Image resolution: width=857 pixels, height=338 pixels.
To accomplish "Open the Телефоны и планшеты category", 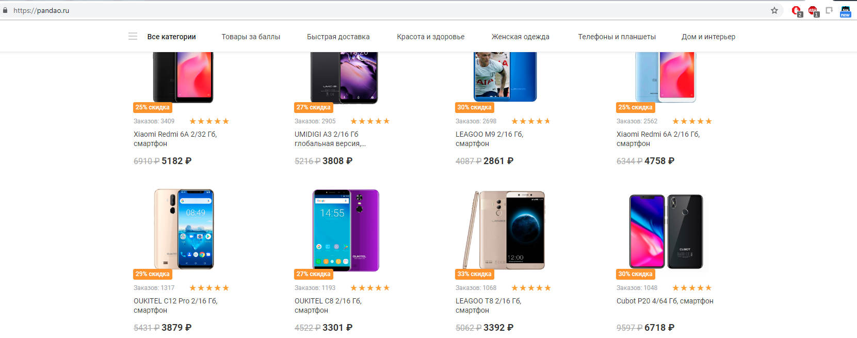I will (617, 37).
